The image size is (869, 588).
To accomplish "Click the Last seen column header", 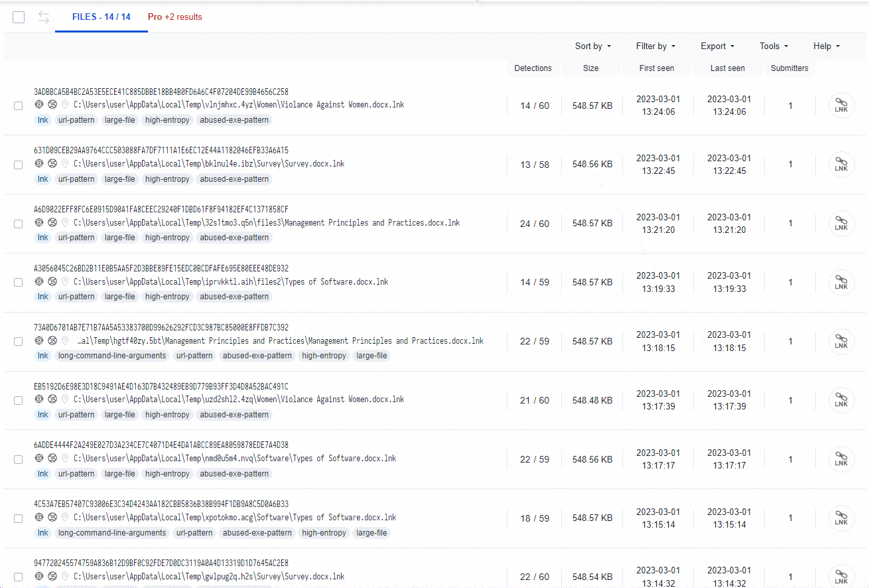I will tap(728, 68).
